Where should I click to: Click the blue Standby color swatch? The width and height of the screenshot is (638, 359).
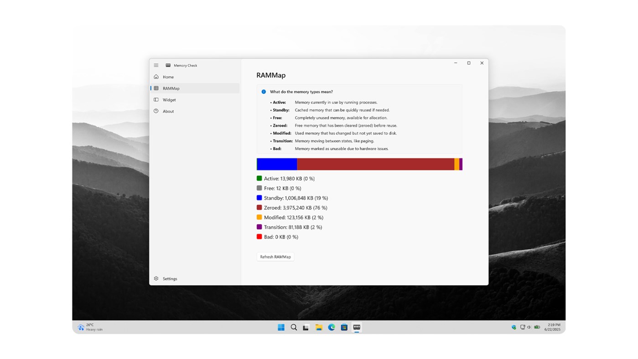[x=259, y=198]
